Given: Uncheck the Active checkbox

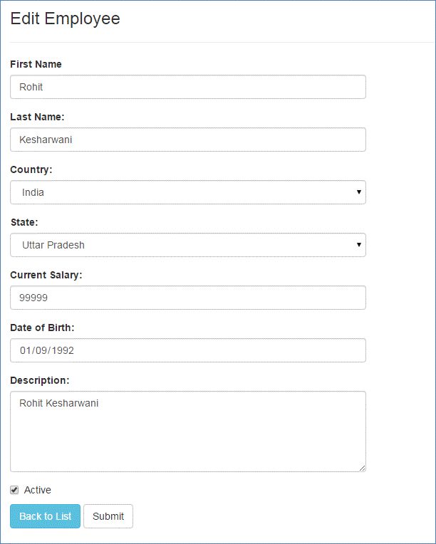Looking at the screenshot, I should pyautogui.click(x=14, y=490).
